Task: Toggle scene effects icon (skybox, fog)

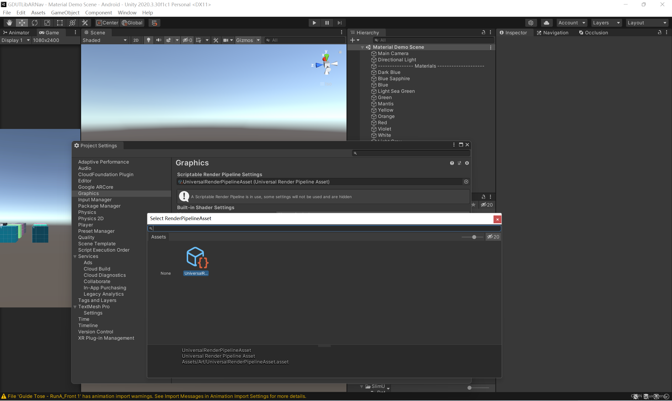Action: tap(169, 40)
